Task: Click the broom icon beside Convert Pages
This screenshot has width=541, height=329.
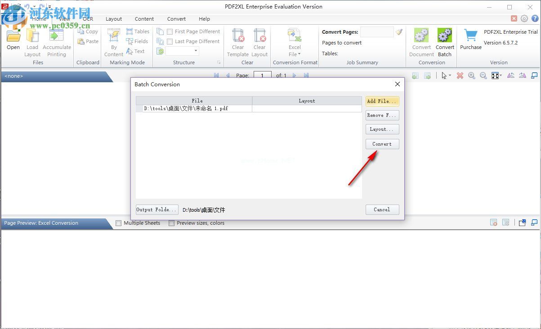Action: click(x=399, y=32)
